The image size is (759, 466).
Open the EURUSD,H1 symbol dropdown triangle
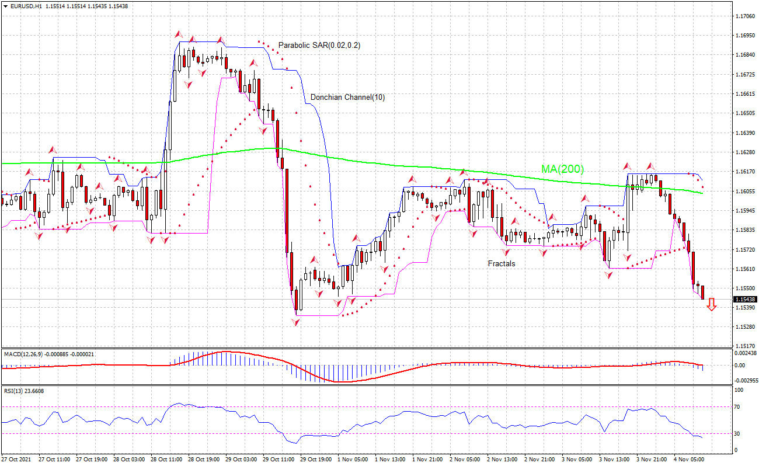pos(6,5)
